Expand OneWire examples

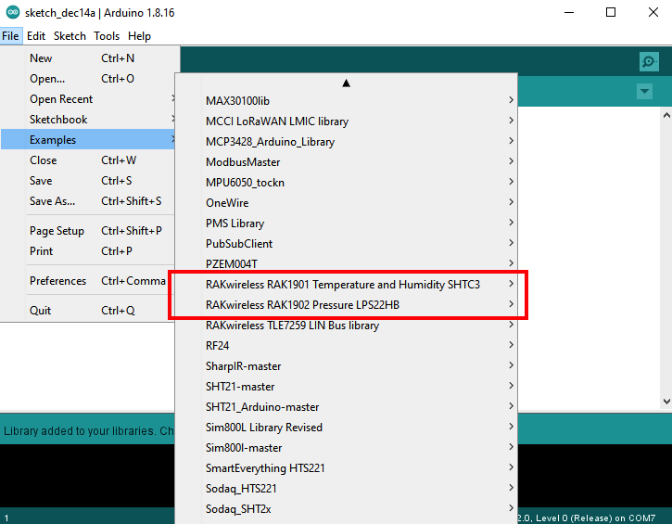coord(347,203)
